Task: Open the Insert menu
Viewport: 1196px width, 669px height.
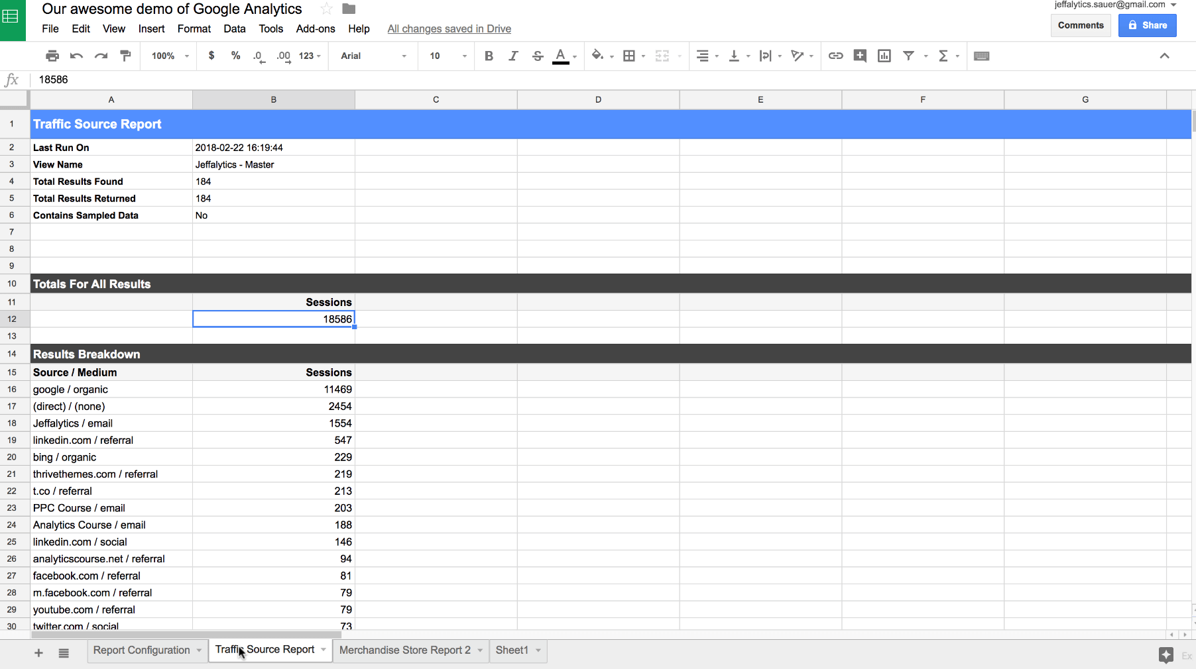Action: (x=151, y=28)
